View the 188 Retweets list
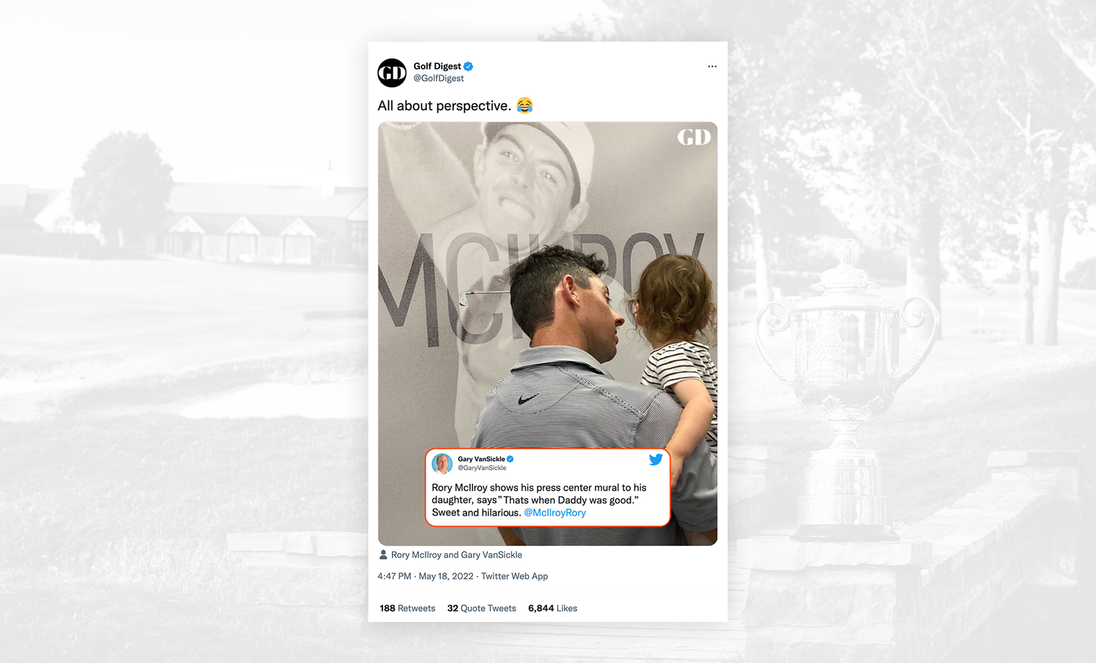 tap(408, 608)
